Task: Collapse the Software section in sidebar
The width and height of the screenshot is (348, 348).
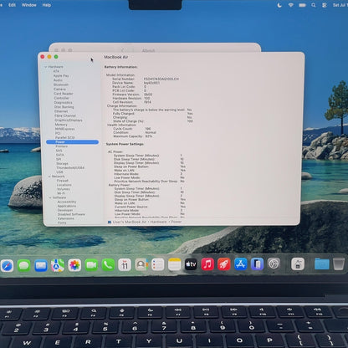Action: click(x=50, y=197)
